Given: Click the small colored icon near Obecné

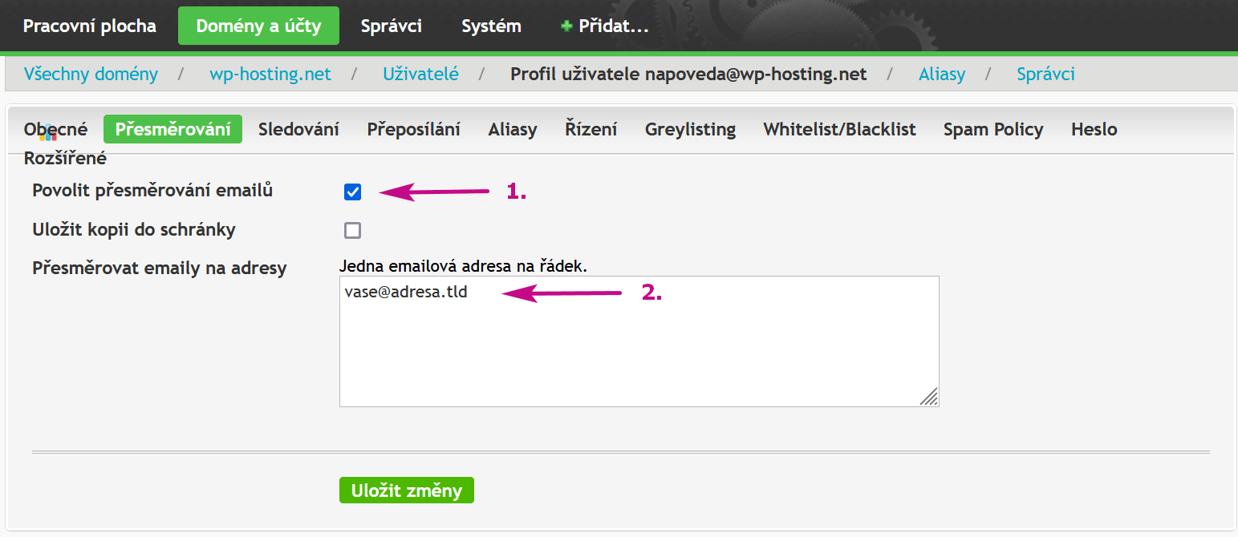Looking at the screenshot, I should [x=48, y=135].
